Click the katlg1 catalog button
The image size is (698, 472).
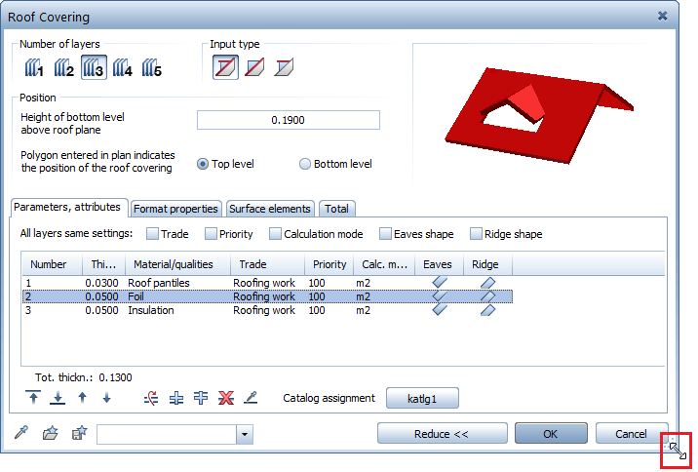(x=422, y=398)
